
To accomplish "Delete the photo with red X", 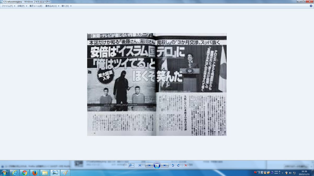I will (x=186, y=165).
